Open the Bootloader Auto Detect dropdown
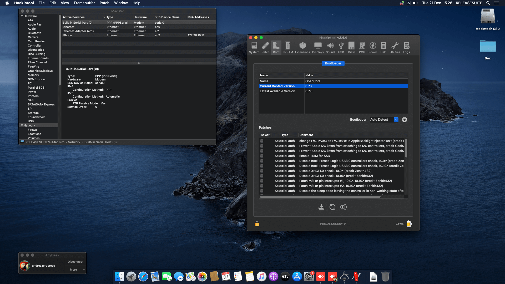 click(x=384, y=120)
